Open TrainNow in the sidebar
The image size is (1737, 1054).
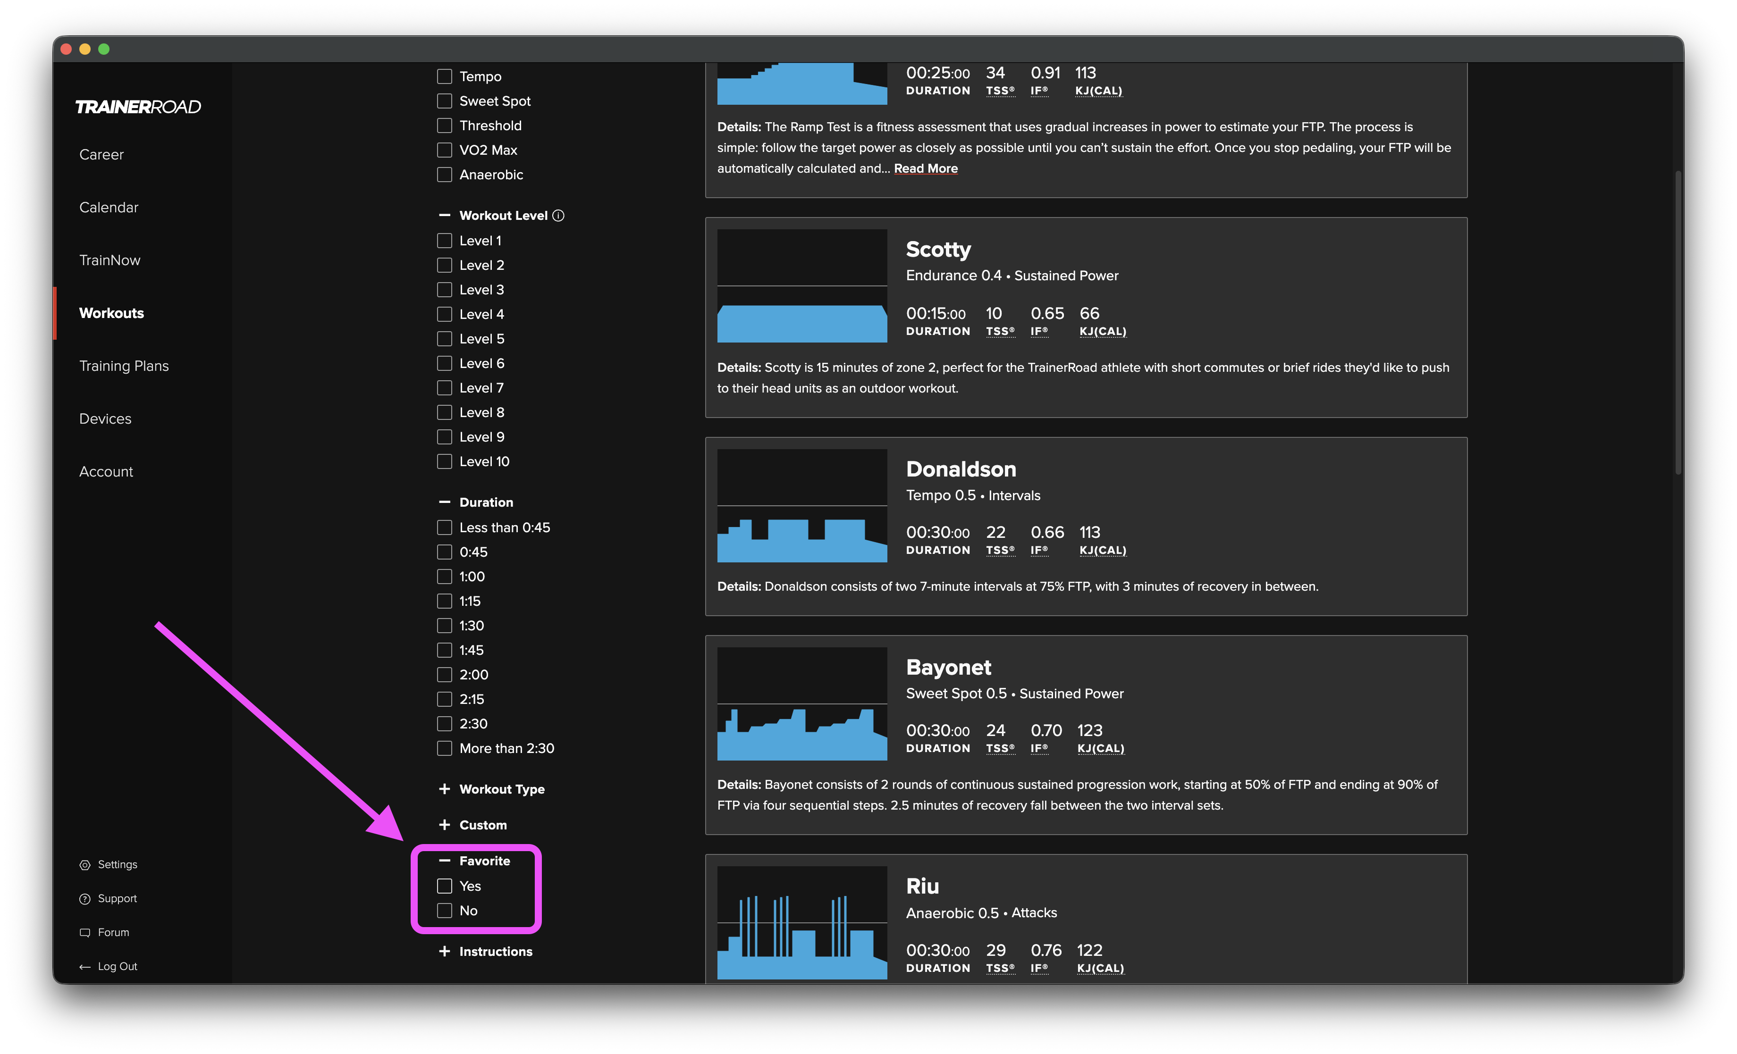(110, 260)
